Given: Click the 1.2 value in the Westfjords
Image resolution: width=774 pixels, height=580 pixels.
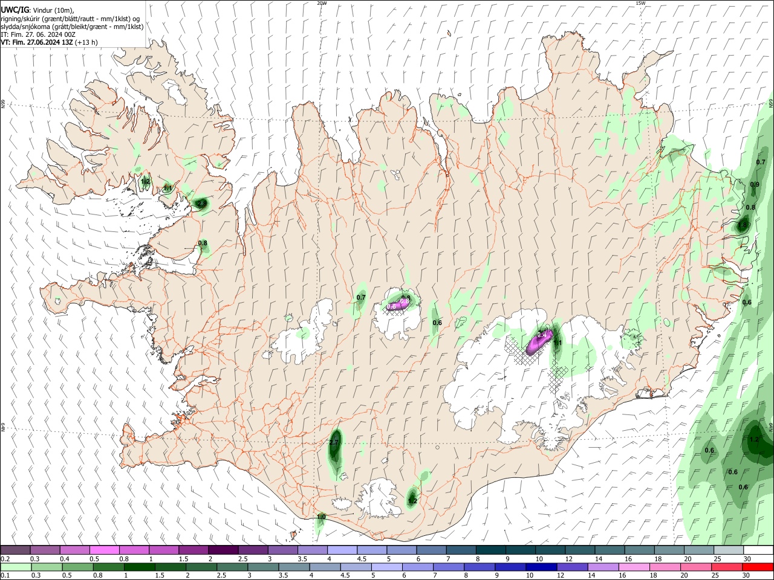Looking at the screenshot, I should click(x=145, y=181).
